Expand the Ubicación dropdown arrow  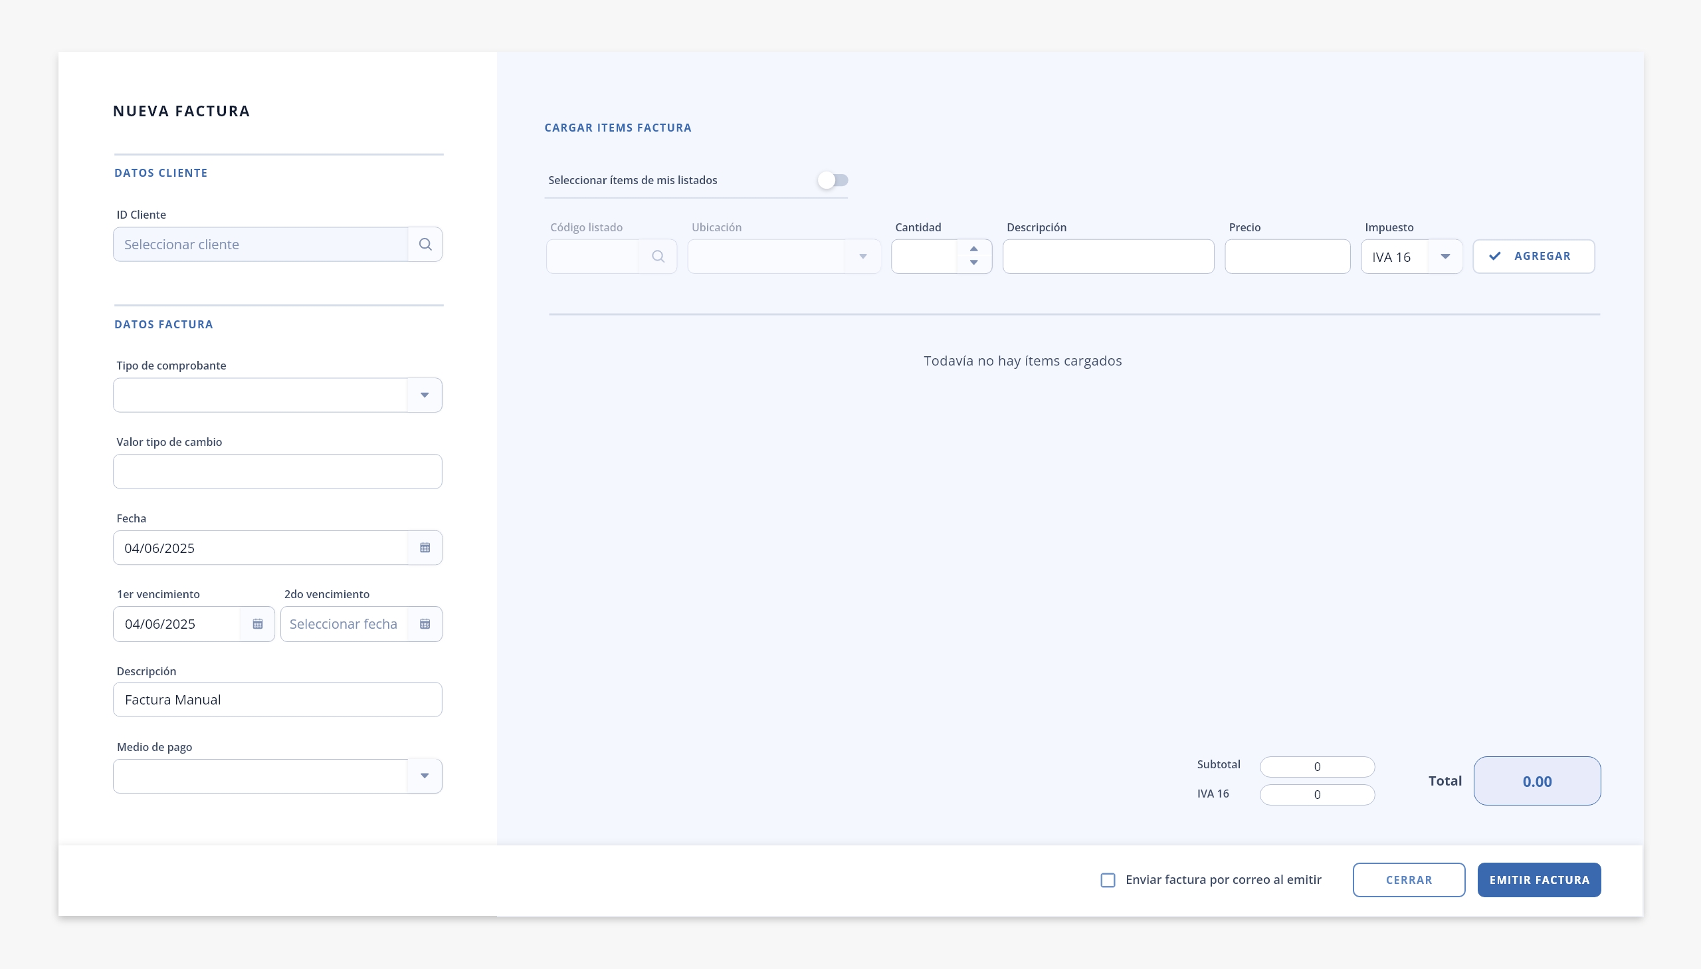click(863, 257)
